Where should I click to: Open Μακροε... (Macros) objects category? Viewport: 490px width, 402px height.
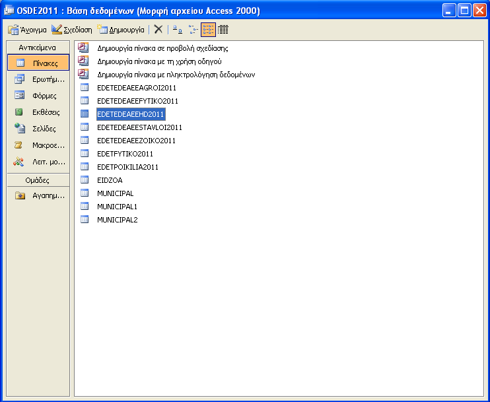(x=38, y=145)
